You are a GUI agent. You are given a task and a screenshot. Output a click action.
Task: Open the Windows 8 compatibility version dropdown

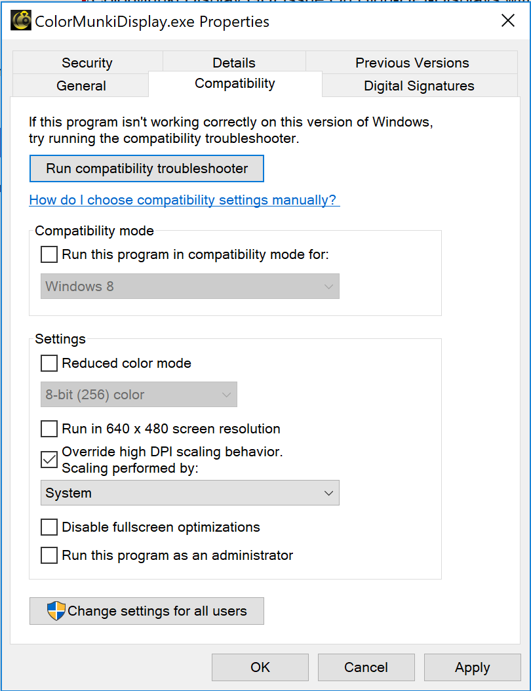coord(190,286)
